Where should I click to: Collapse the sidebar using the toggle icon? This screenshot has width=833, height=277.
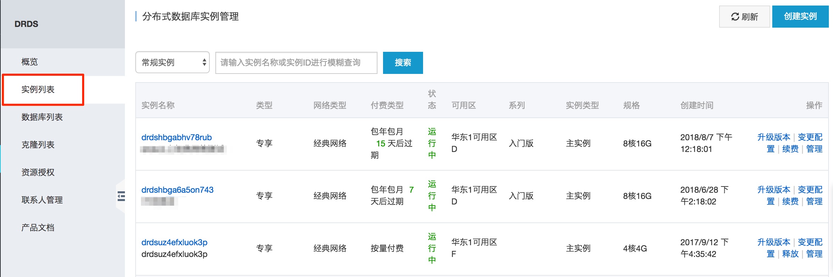tap(121, 196)
